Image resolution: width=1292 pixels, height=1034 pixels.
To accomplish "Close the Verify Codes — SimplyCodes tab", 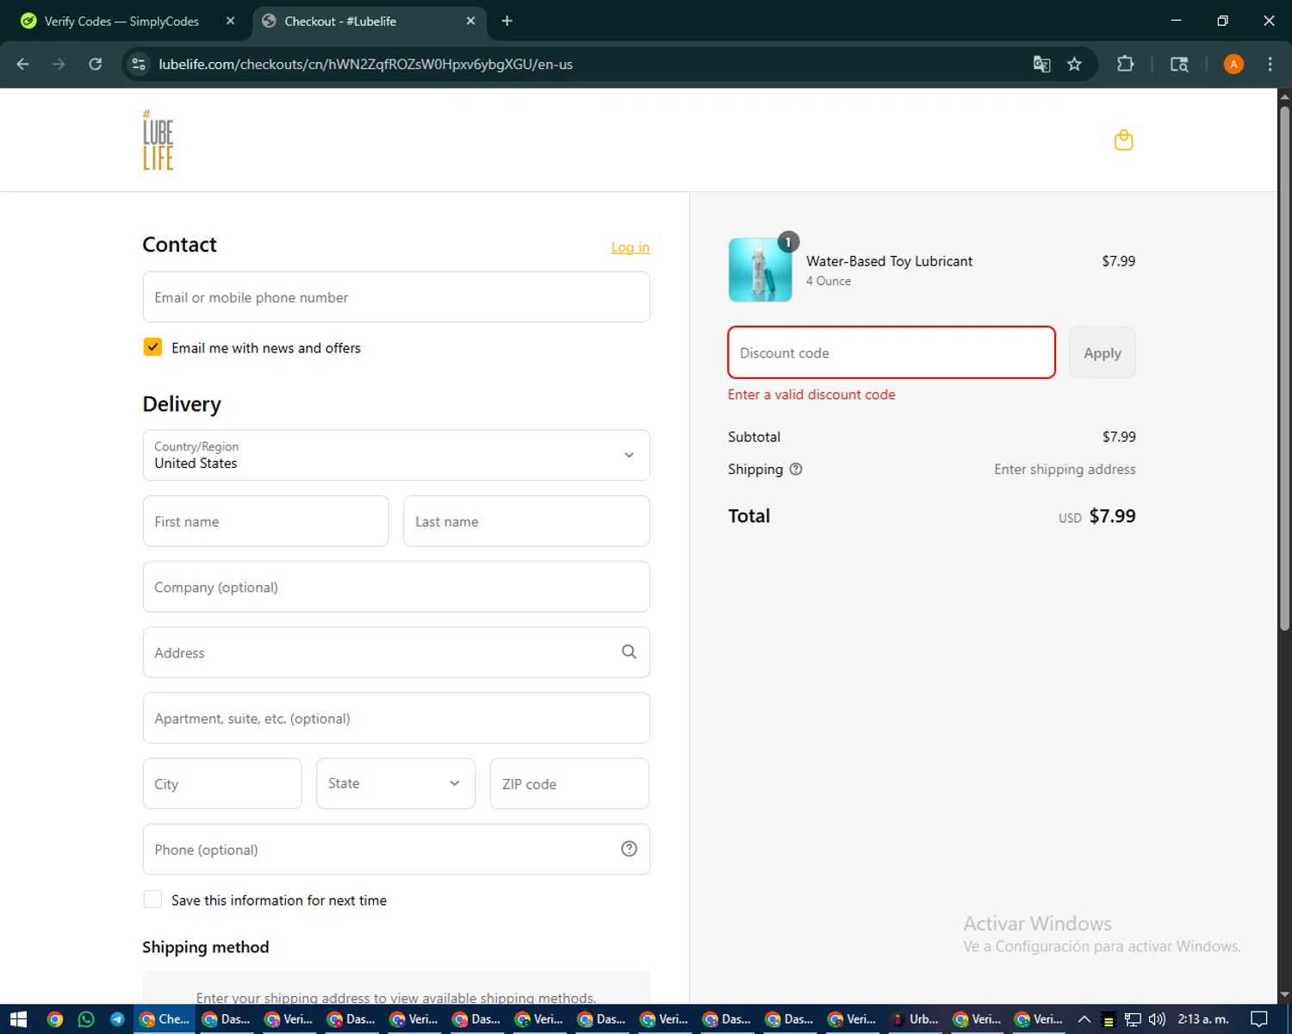I will click(230, 21).
